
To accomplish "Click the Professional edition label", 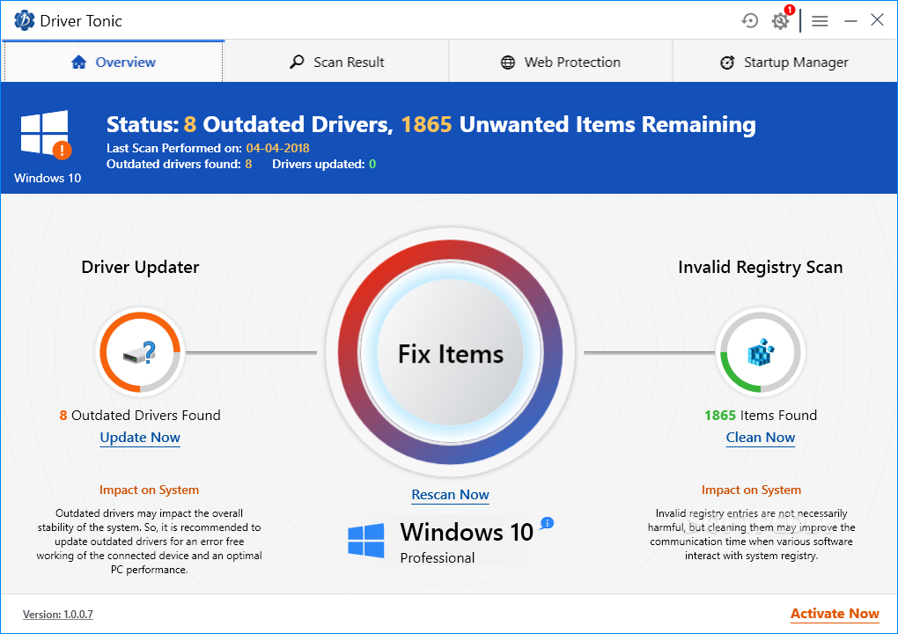I will 438,557.
